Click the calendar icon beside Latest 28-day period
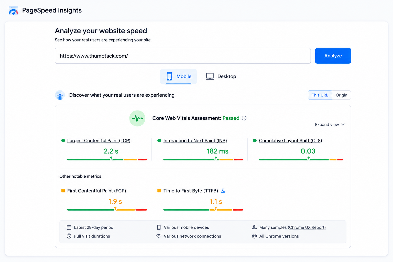 click(x=69, y=227)
